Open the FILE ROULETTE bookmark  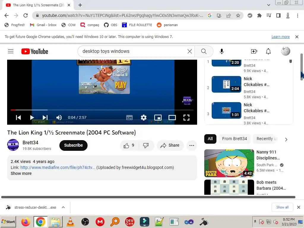137,25
